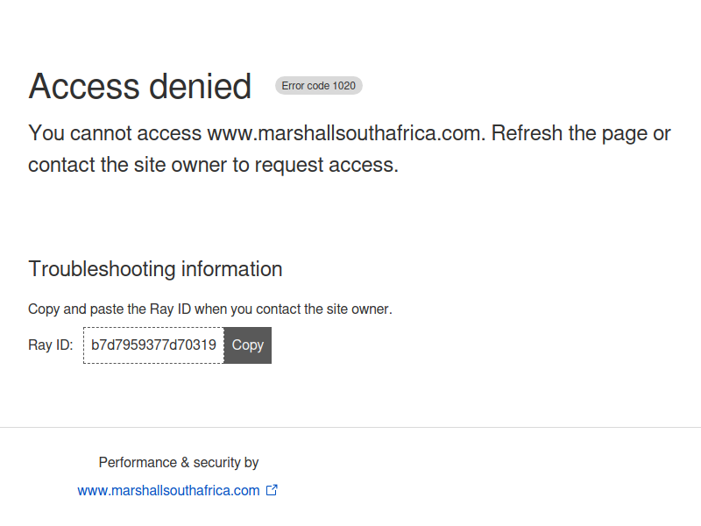Click the Error code 1020 badge
The width and height of the screenshot is (701, 526).
tap(319, 86)
